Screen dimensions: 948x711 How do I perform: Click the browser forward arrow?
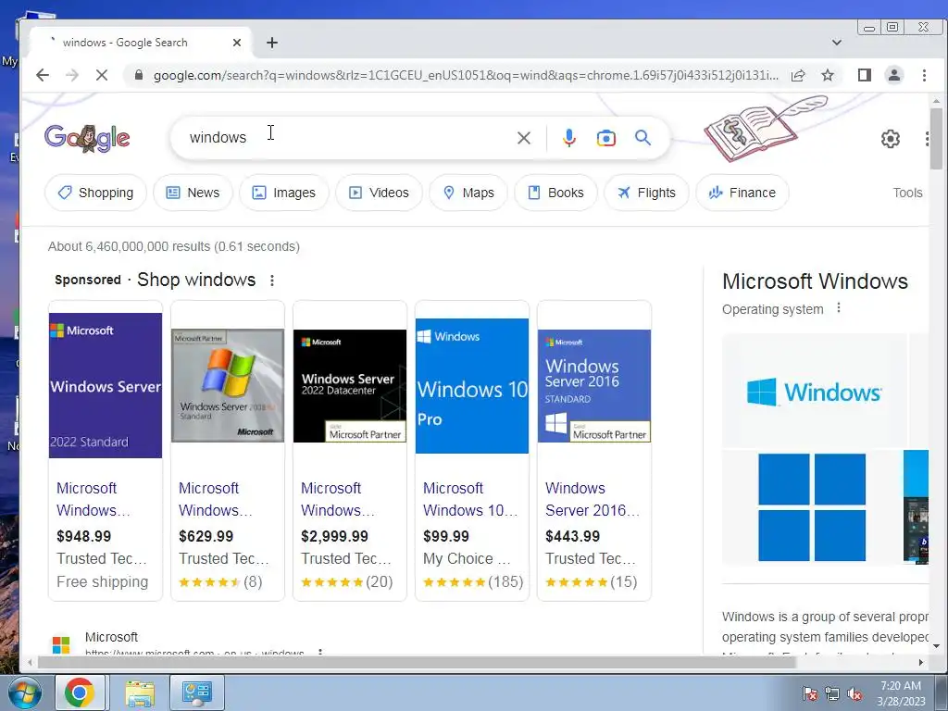point(72,75)
